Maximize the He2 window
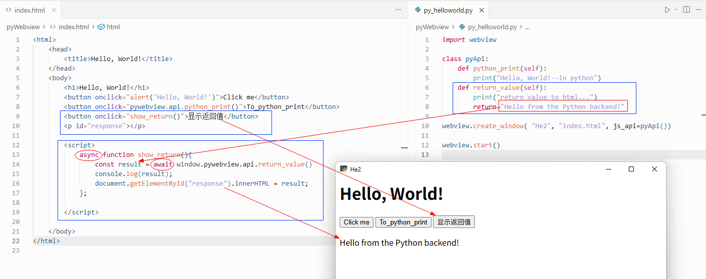 tap(631, 169)
